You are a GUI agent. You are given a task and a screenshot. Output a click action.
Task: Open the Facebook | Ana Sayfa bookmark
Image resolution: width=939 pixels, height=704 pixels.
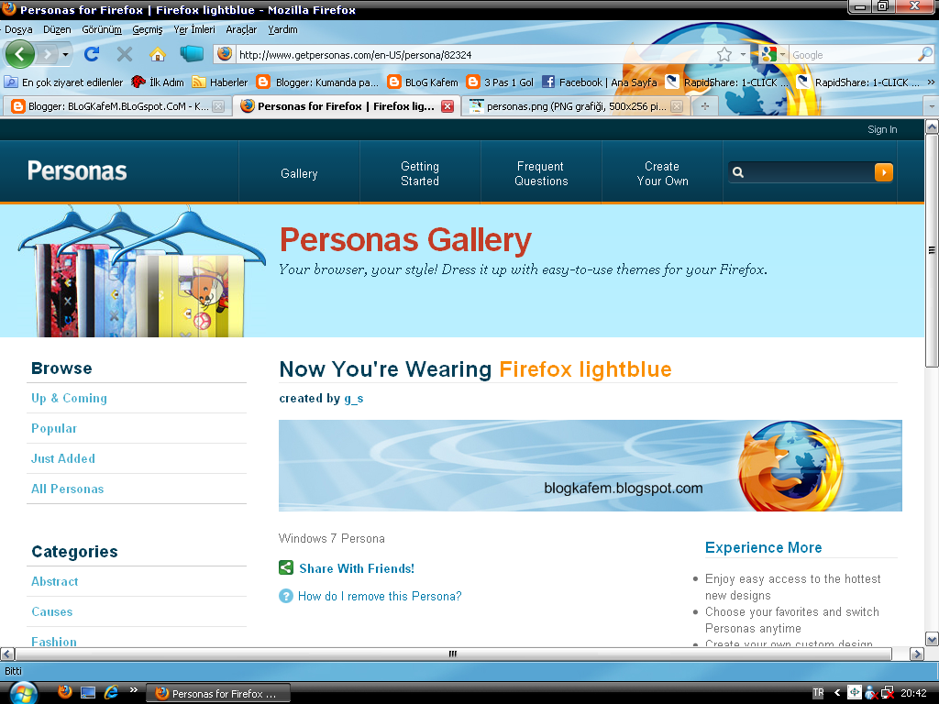(x=600, y=82)
